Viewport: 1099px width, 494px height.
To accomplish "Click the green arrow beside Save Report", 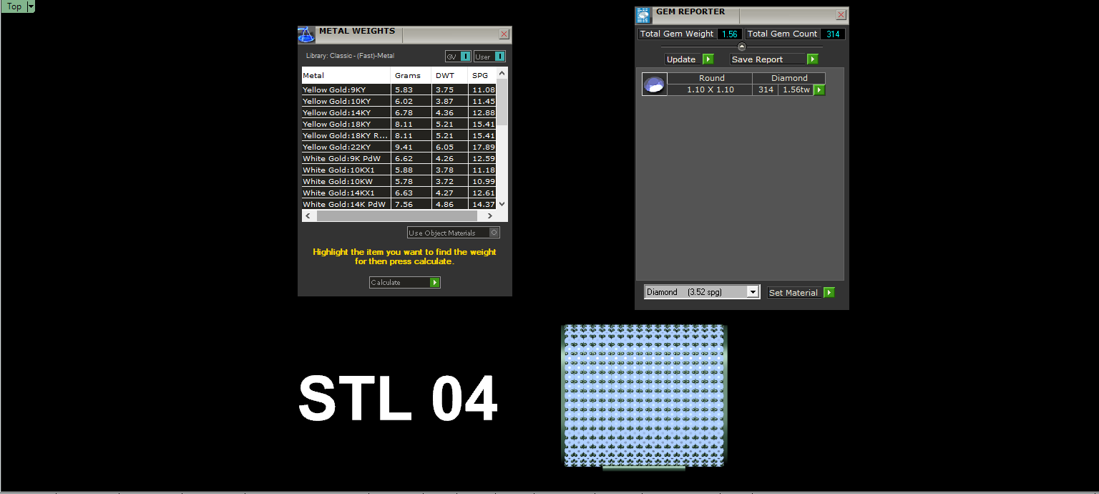I will pyautogui.click(x=813, y=59).
